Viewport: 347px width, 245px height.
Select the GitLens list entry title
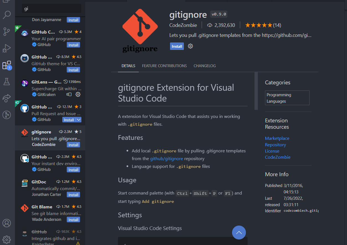[x=47, y=82]
